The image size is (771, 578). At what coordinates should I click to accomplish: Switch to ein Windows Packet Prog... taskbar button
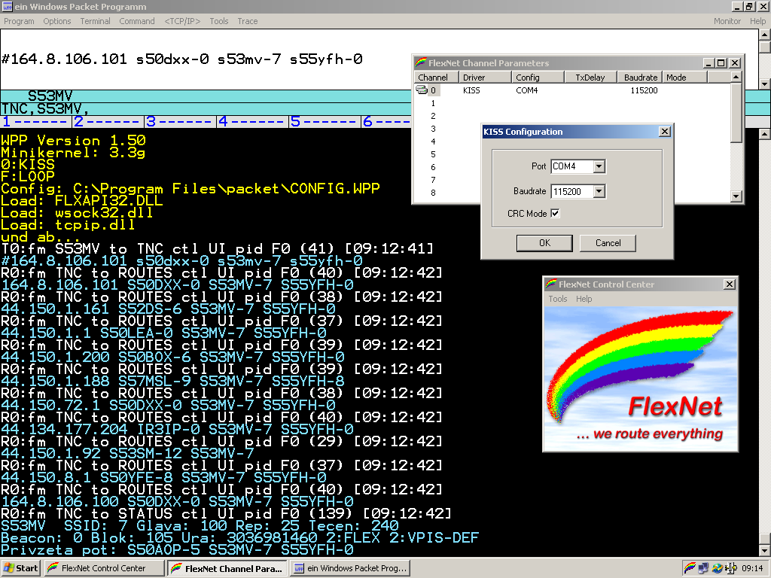pos(350,568)
